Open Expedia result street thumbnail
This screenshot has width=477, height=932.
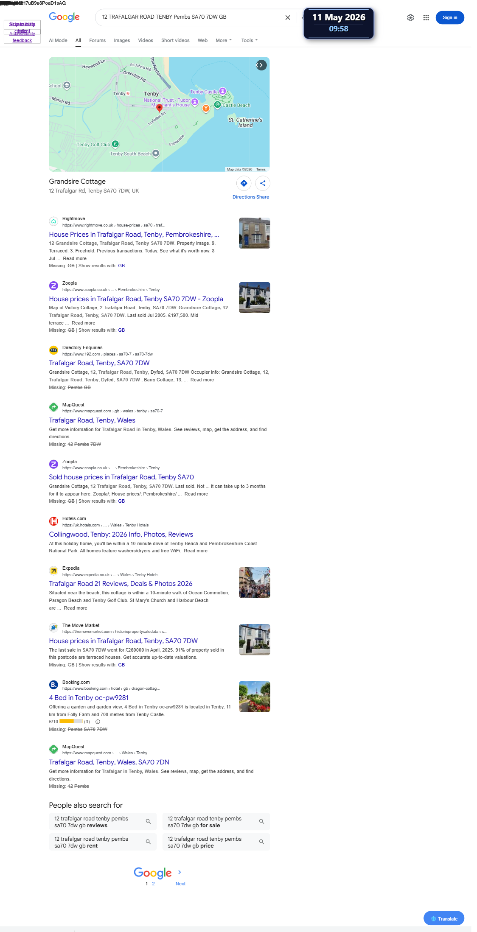coord(255,582)
